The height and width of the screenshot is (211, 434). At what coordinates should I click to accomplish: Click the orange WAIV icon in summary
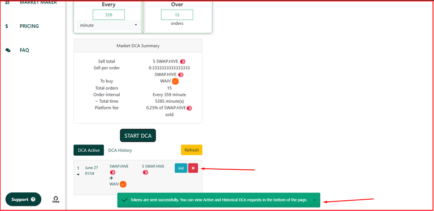tap(175, 81)
